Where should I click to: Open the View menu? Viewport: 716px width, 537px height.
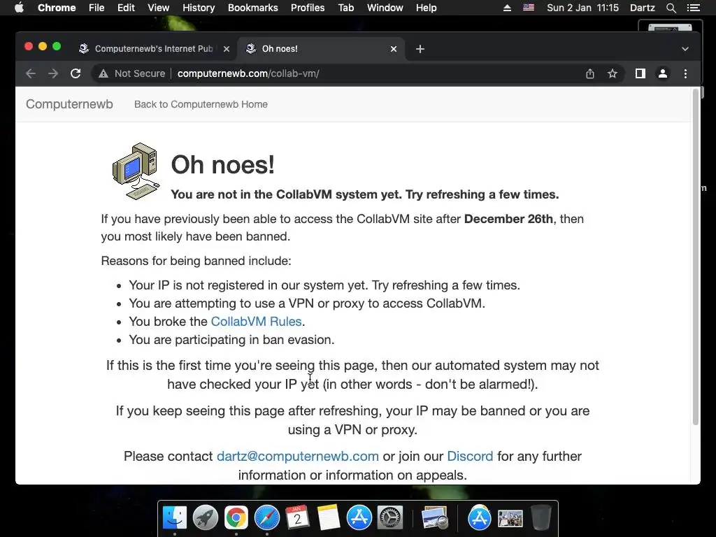tap(159, 8)
